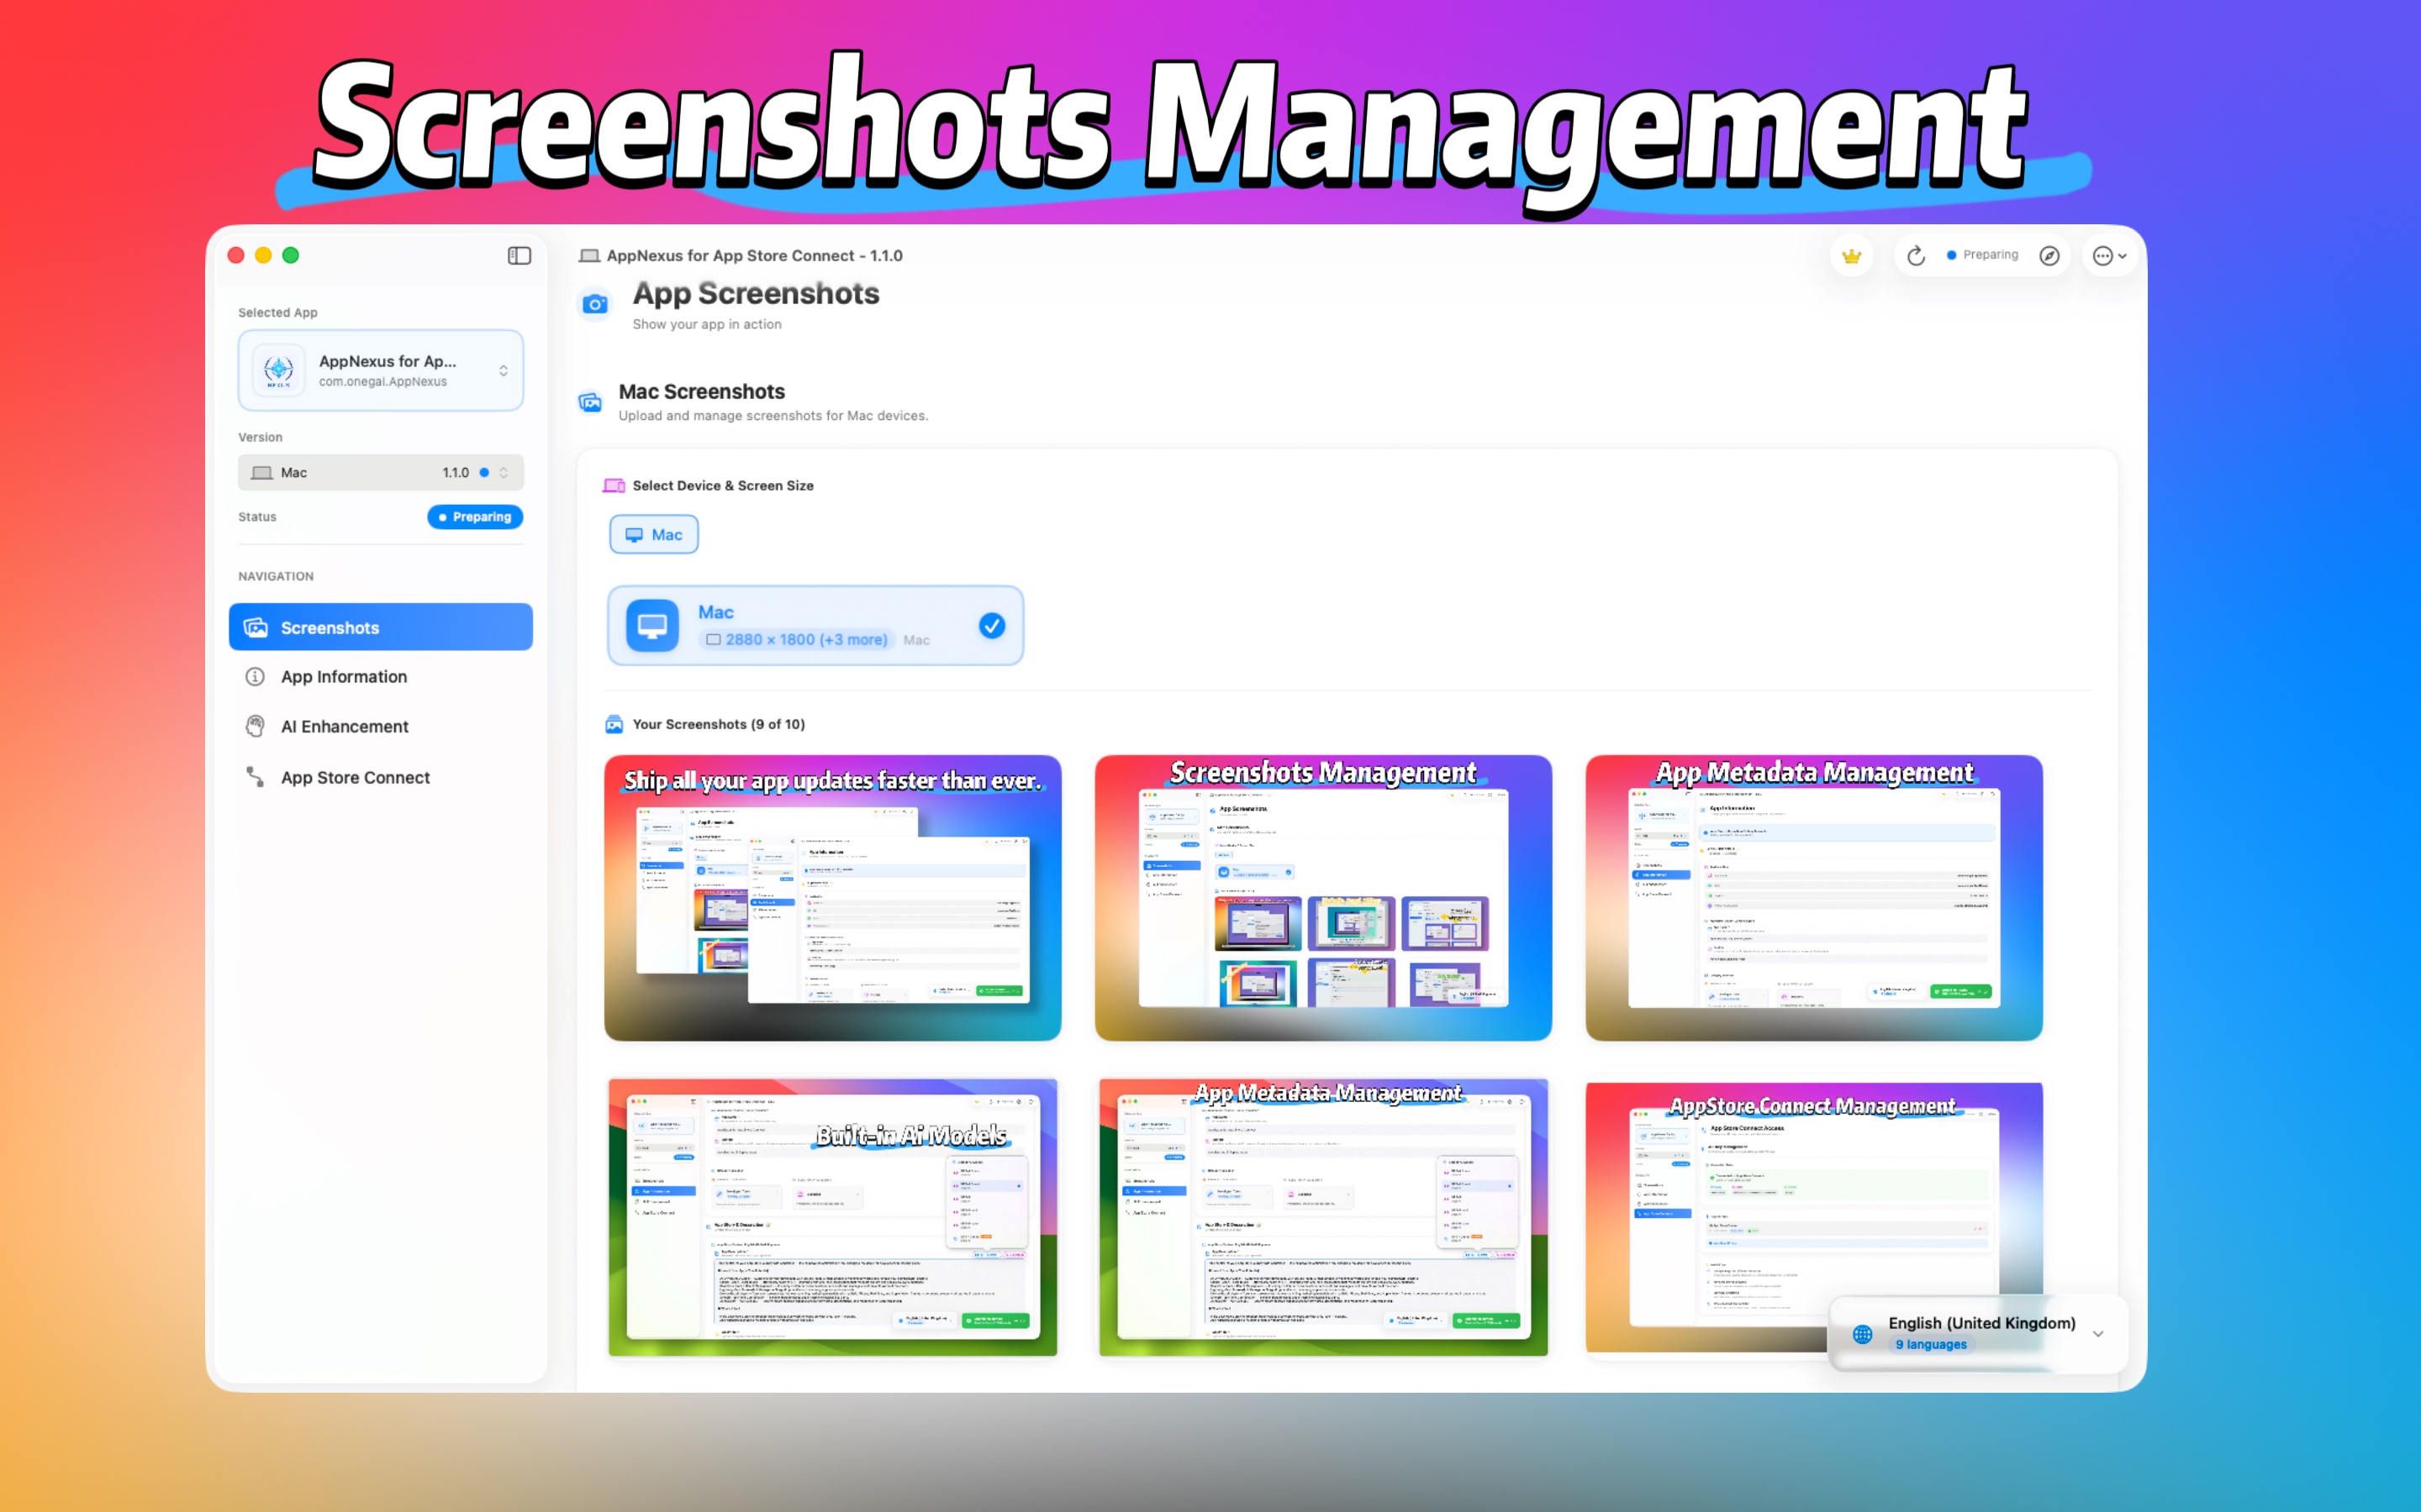This screenshot has height=1512, width=2421.
Task: Select the Mac device filter button
Action: pyautogui.click(x=653, y=534)
